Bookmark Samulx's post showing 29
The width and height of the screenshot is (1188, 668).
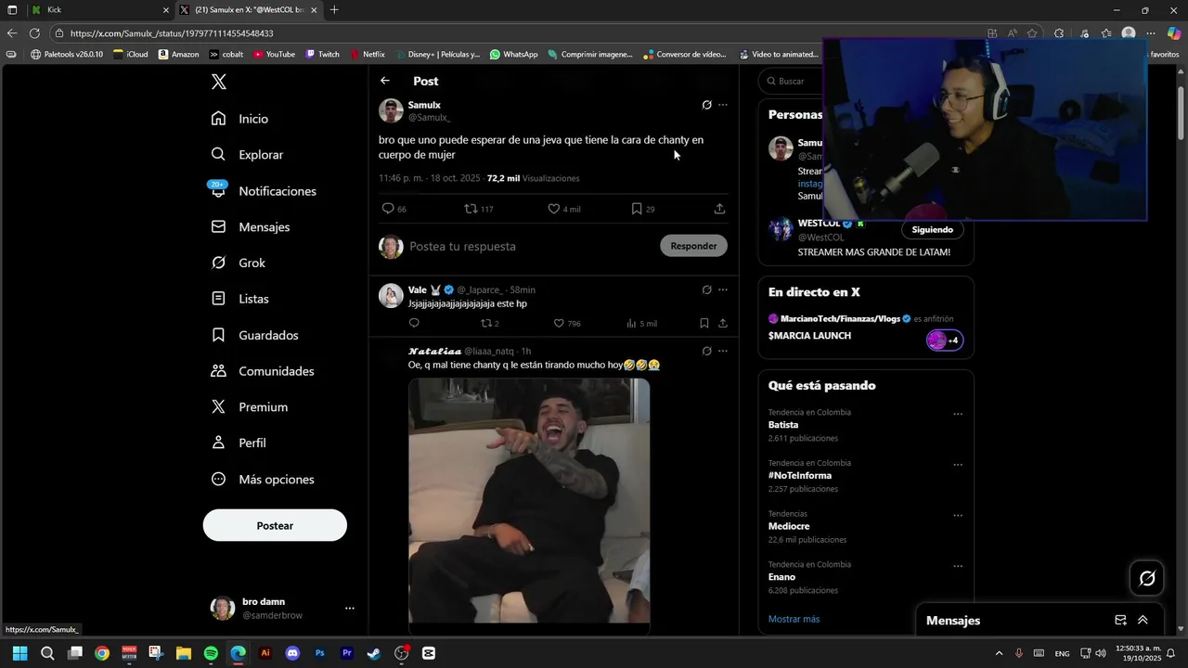637,209
